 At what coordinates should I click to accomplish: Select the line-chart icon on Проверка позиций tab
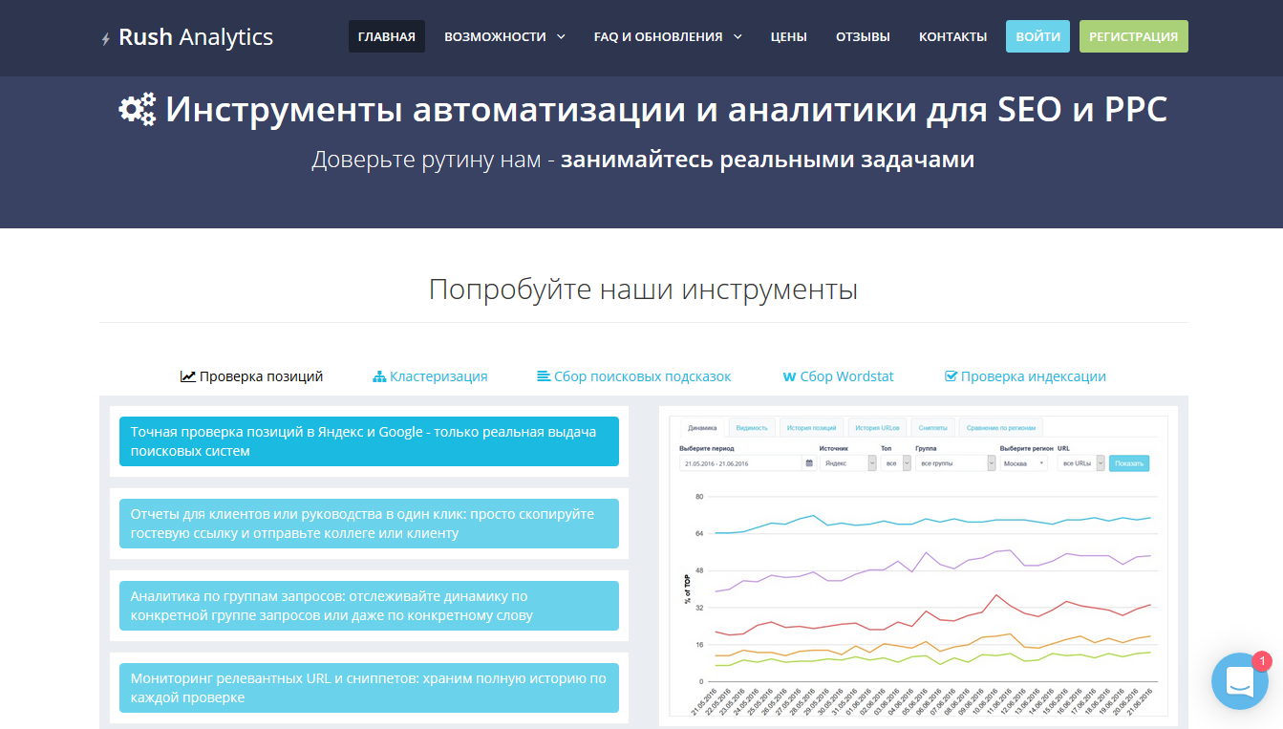(189, 375)
